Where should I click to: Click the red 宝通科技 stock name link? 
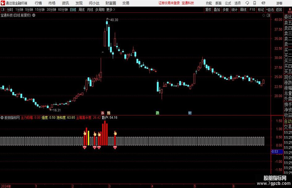pyautogui.click(x=188, y=3)
